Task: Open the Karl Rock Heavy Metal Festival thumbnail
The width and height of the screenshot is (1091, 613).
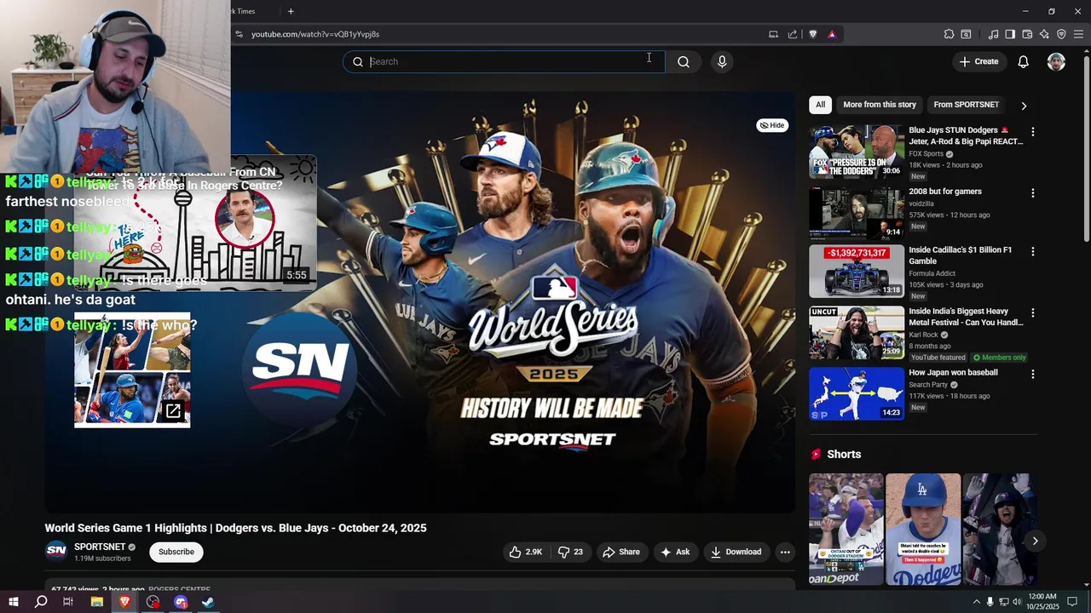Action: (857, 332)
